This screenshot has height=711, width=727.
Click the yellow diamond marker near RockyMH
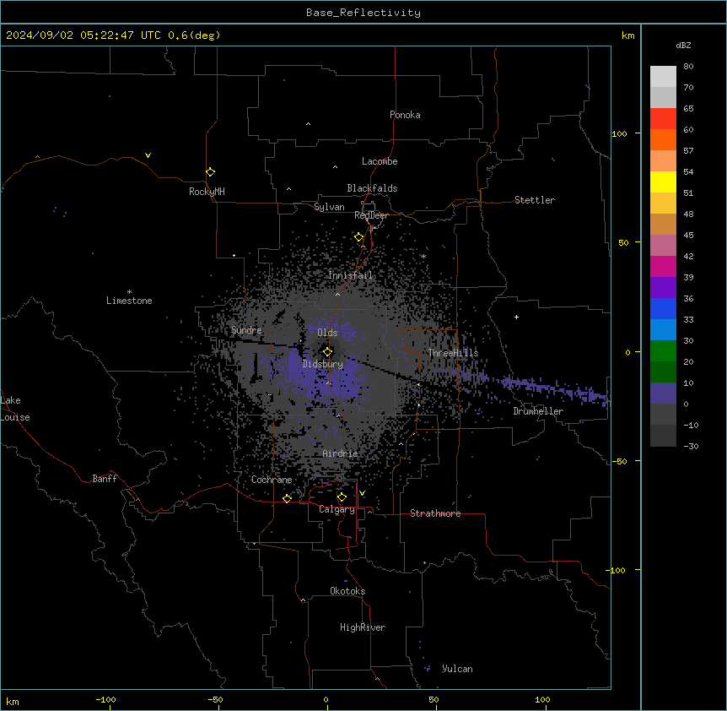click(210, 172)
